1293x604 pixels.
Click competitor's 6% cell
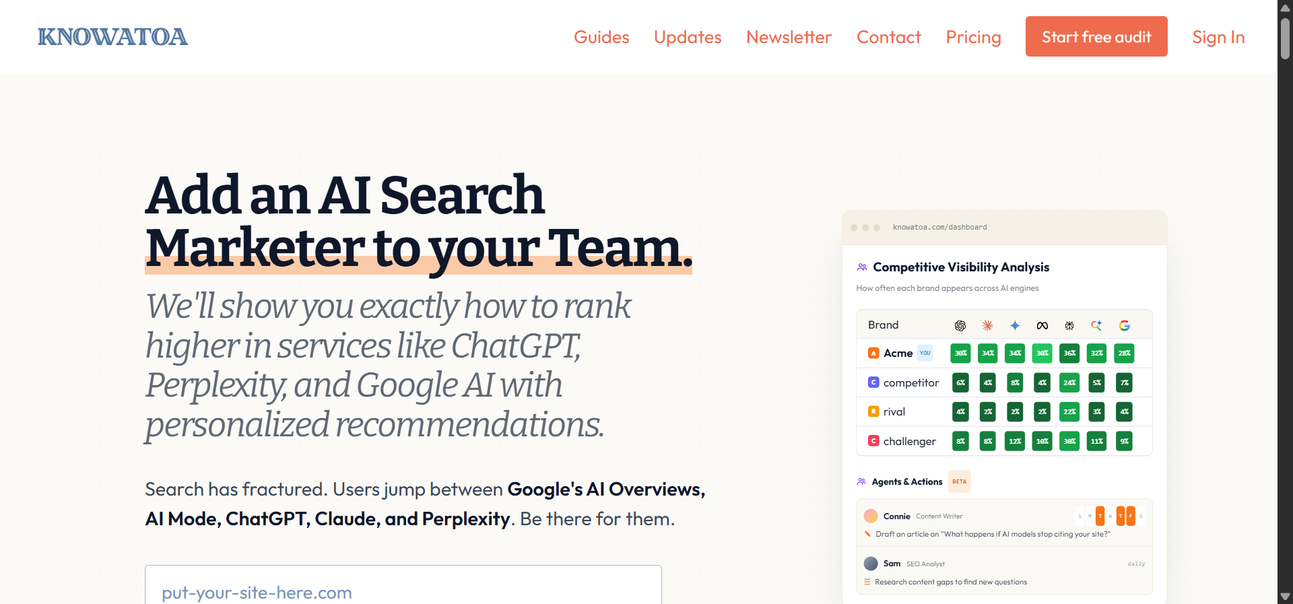[960, 382]
